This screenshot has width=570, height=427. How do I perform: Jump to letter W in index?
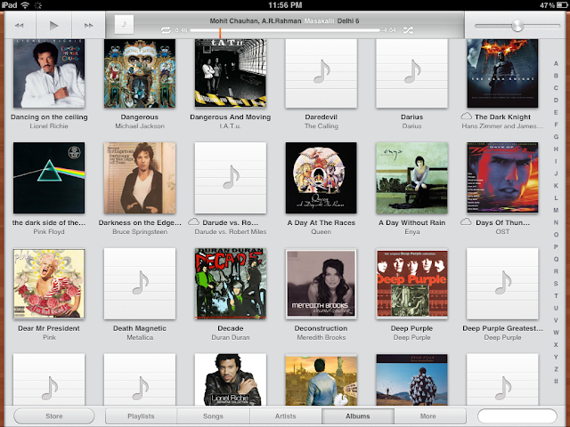click(556, 332)
